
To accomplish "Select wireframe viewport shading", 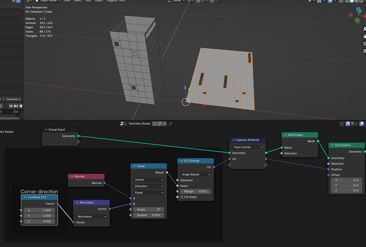I will coord(347,1).
